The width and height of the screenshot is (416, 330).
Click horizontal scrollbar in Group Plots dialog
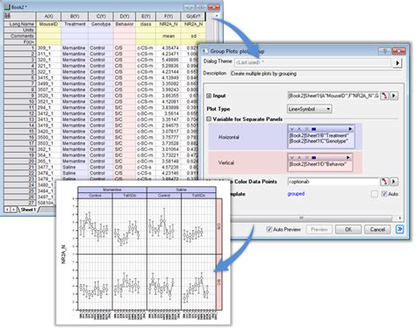[x=301, y=218]
